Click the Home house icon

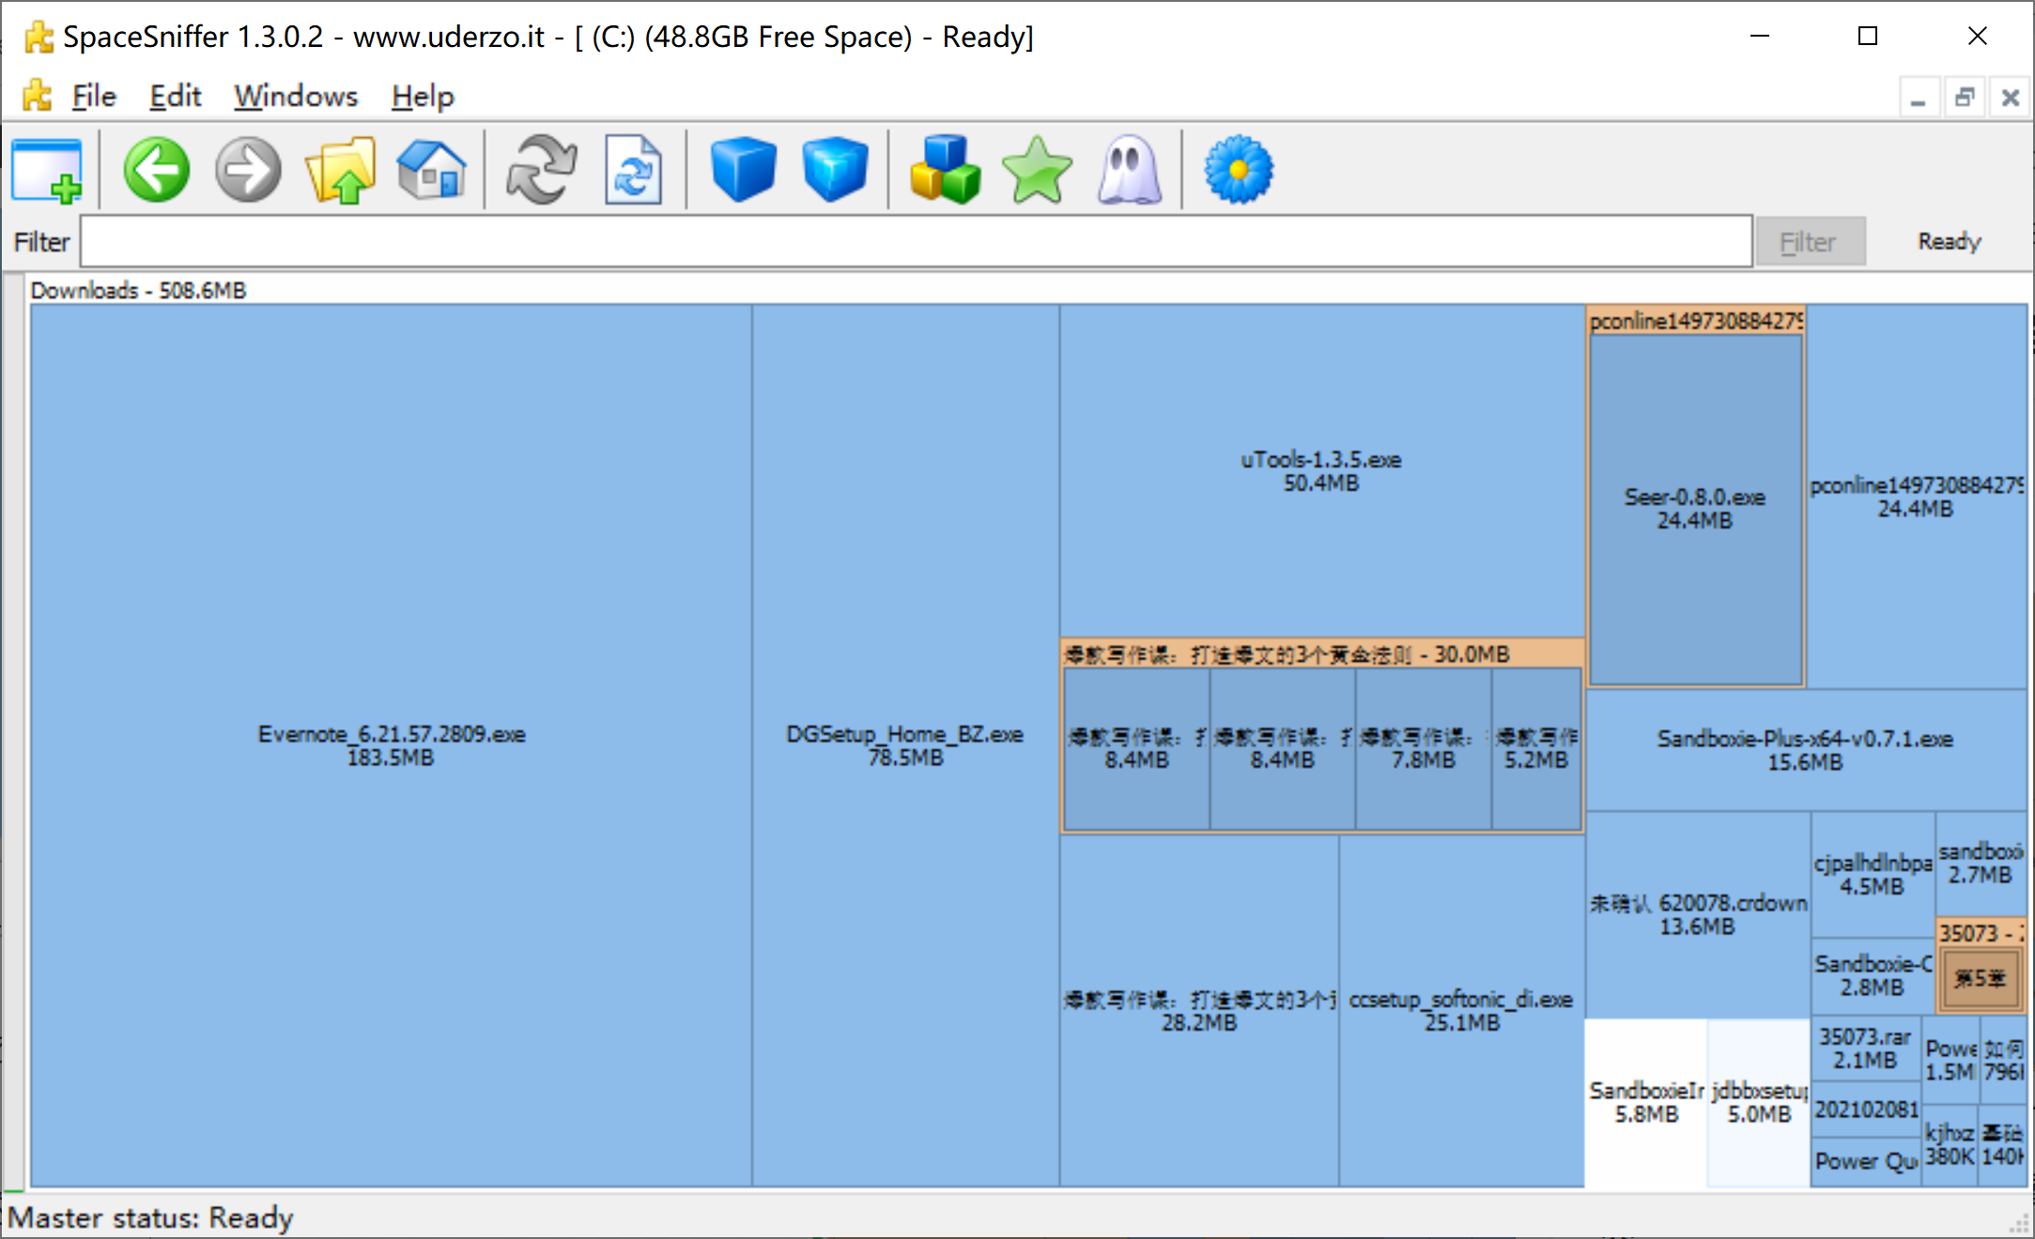click(432, 170)
